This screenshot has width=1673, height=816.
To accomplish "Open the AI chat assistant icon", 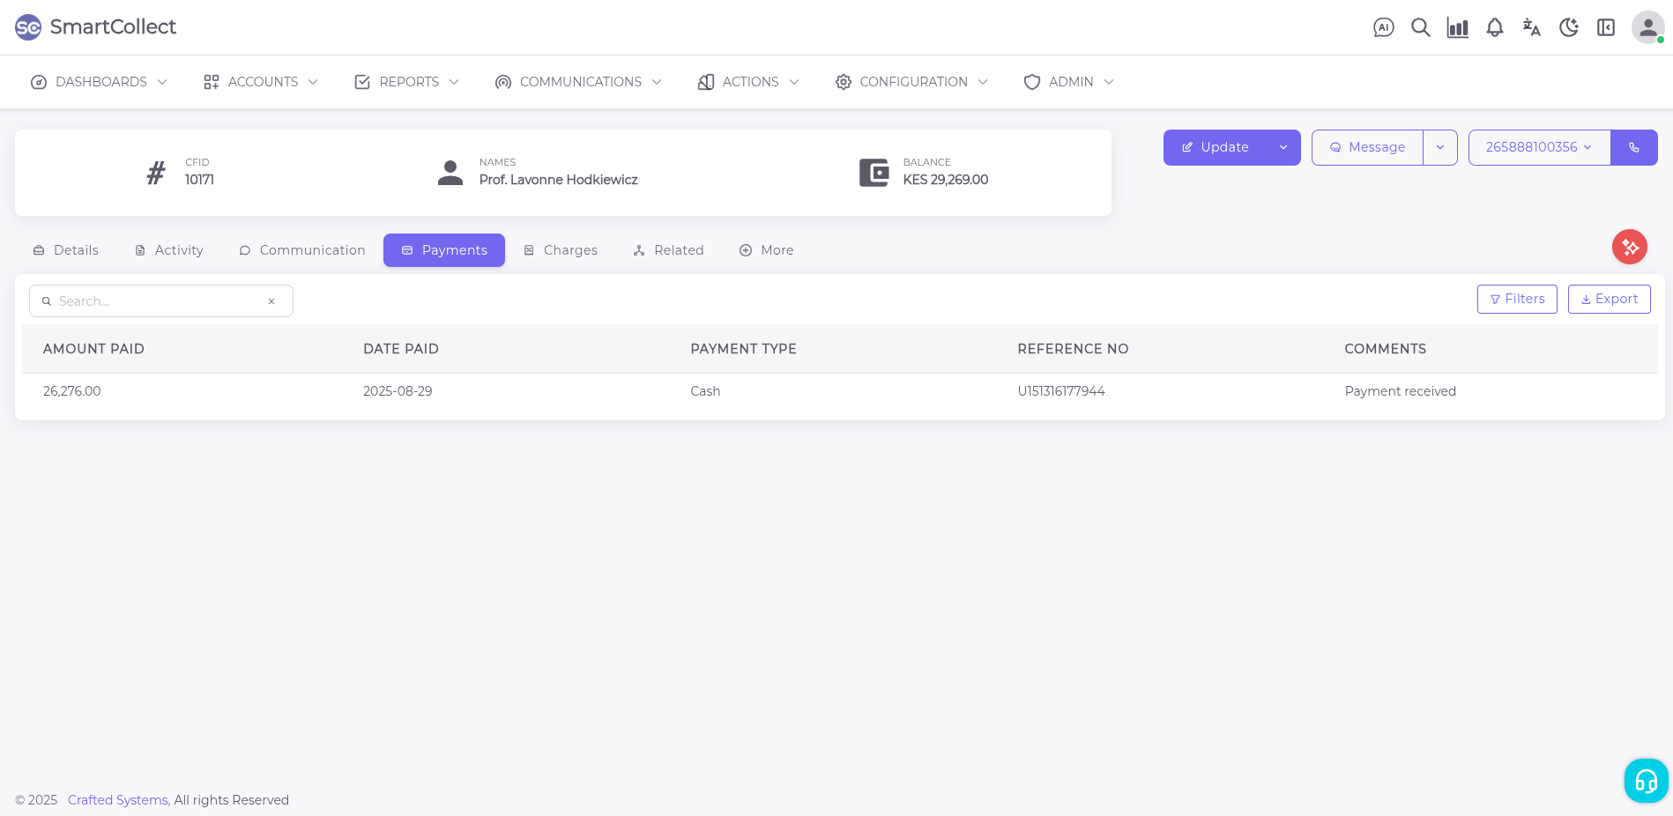I will (1383, 27).
